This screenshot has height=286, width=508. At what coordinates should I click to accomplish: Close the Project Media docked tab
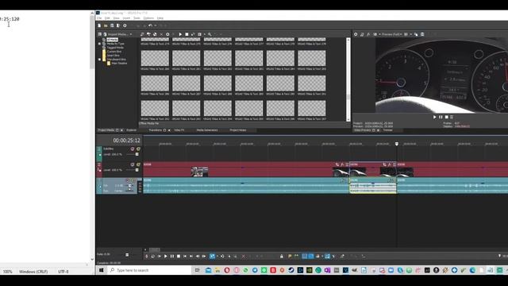(121, 130)
